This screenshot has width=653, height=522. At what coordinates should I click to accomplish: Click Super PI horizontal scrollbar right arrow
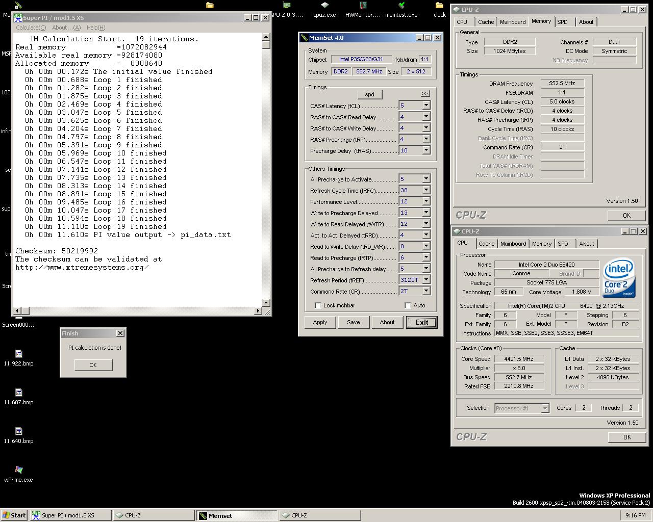click(258, 310)
